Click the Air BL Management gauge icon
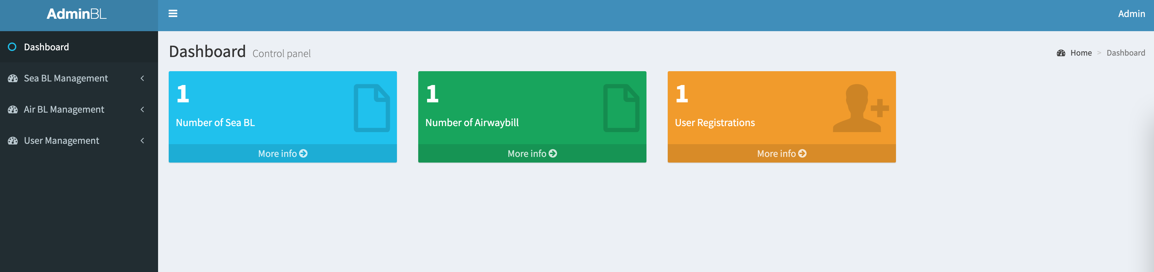Viewport: 1154px width, 272px height. 12,109
